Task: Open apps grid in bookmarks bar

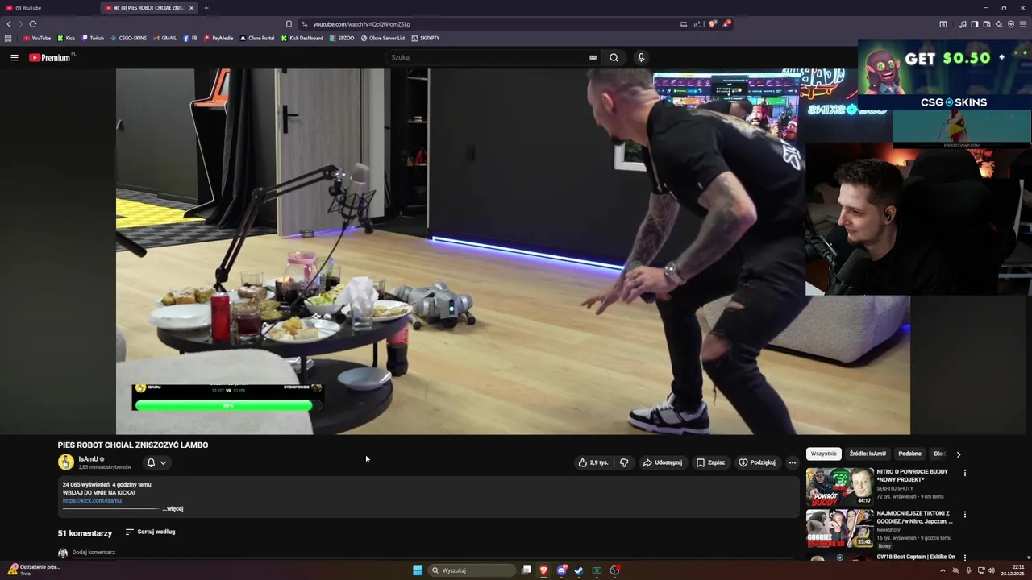Action: tap(8, 38)
